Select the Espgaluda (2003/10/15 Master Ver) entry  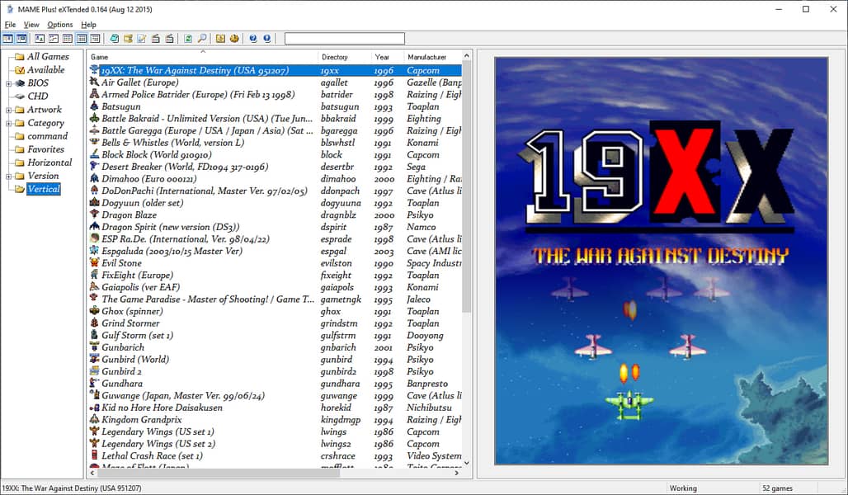172,251
